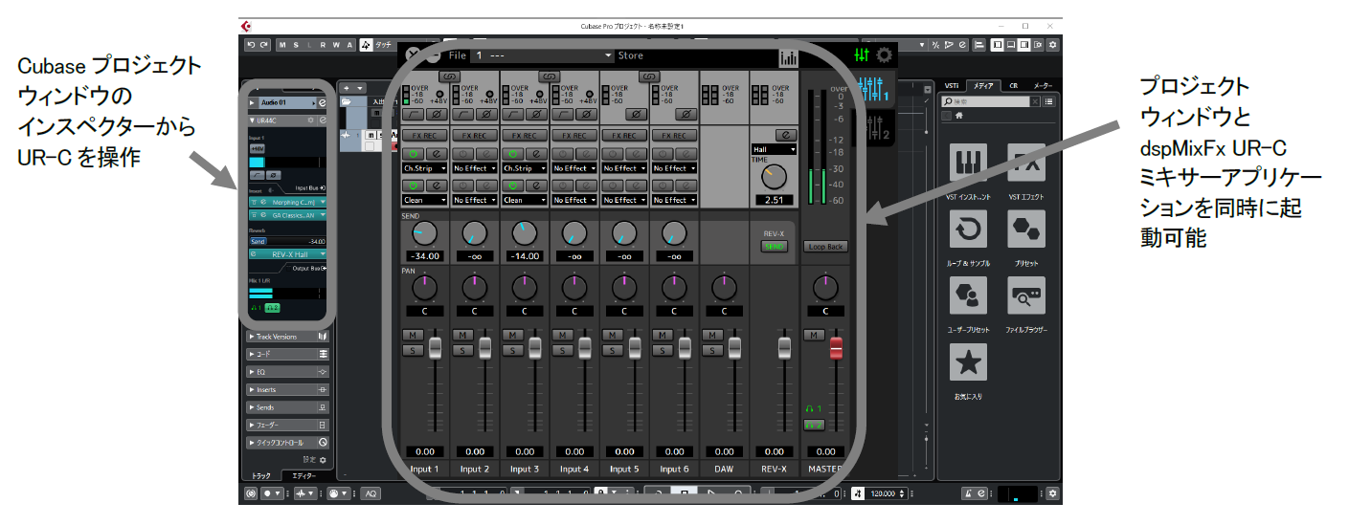Toggle stereo link for Input 5 and 6
1349x525 pixels.
(x=648, y=75)
